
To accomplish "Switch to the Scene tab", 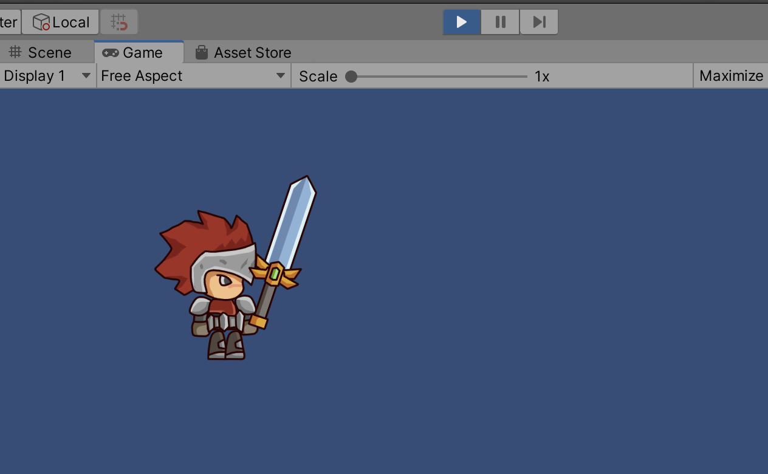I will pos(40,53).
